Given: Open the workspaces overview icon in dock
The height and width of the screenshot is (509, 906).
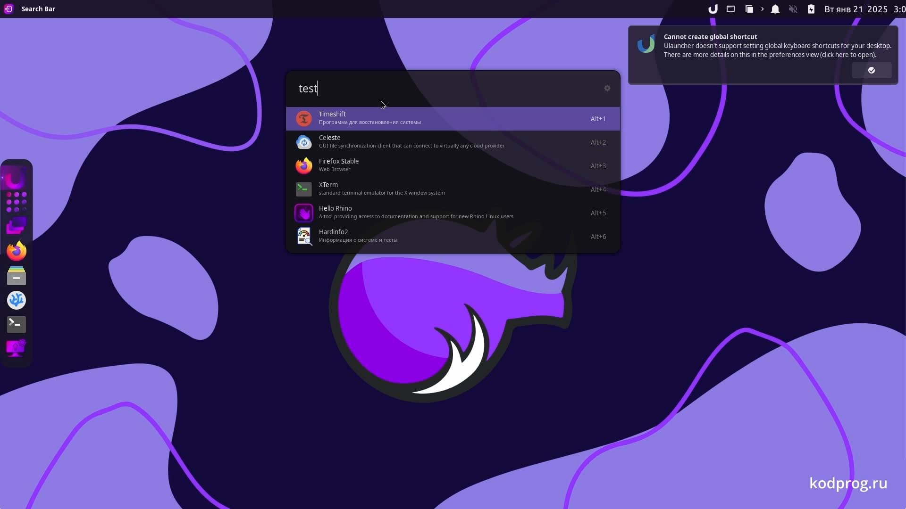Looking at the screenshot, I should (17, 226).
